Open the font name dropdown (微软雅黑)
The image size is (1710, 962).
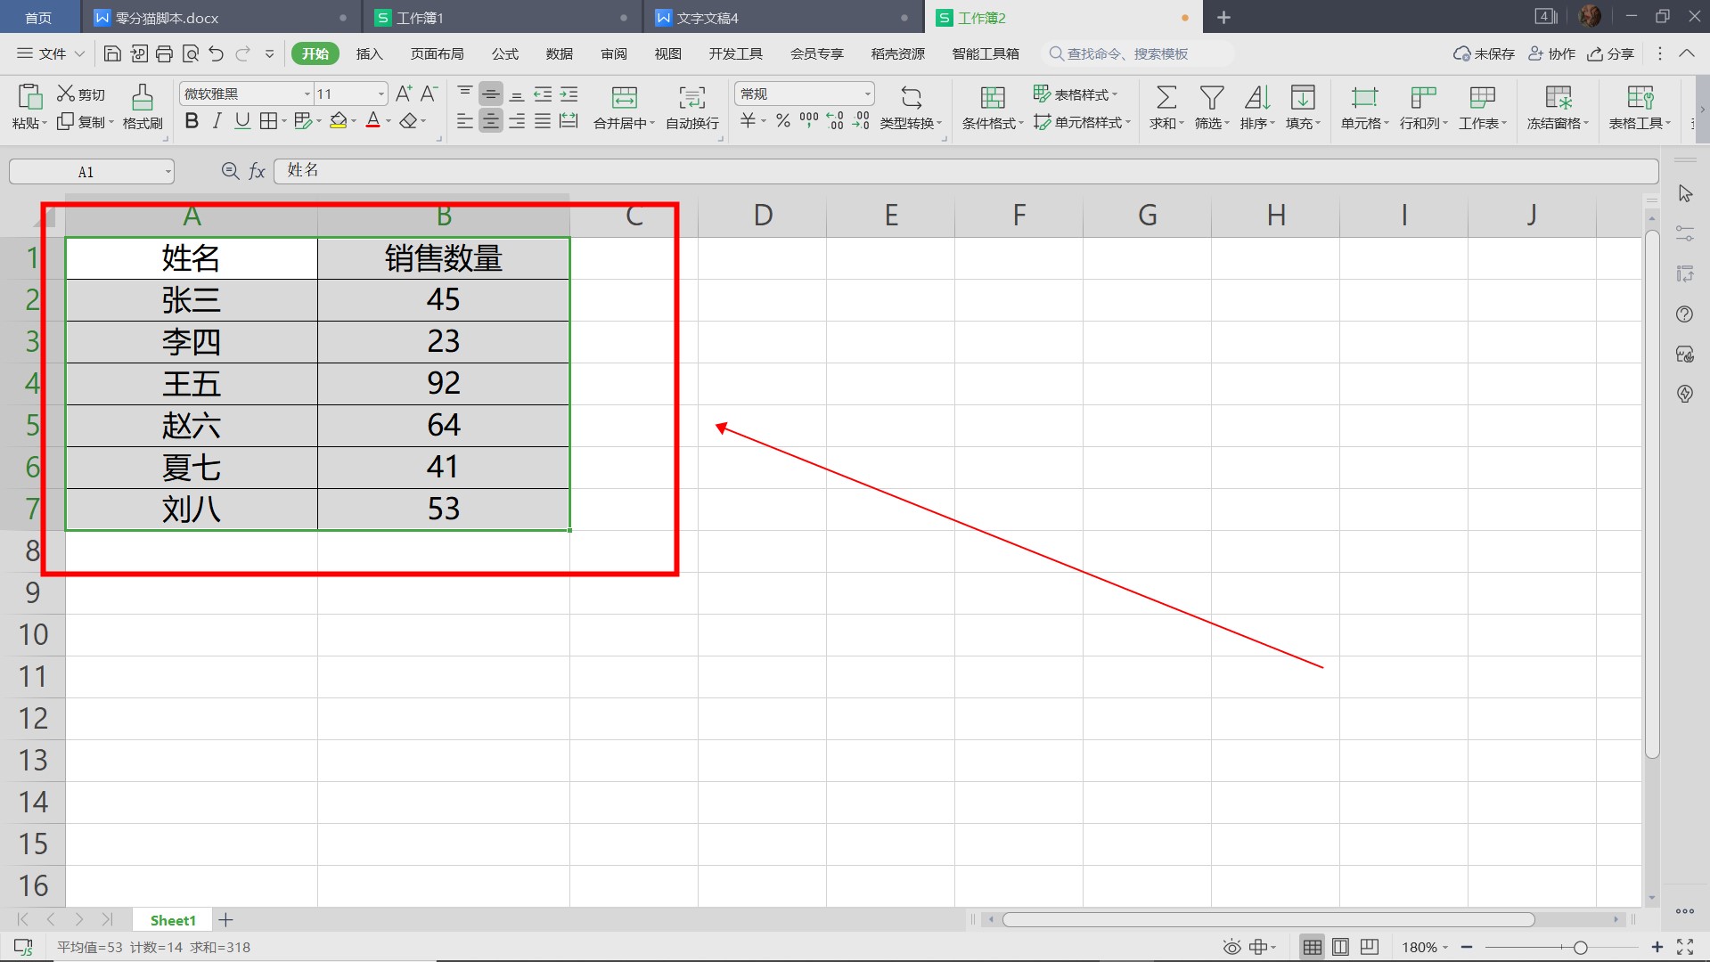point(307,94)
